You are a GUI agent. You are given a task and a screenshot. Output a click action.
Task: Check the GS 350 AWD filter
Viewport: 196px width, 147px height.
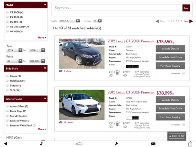point(7,27)
